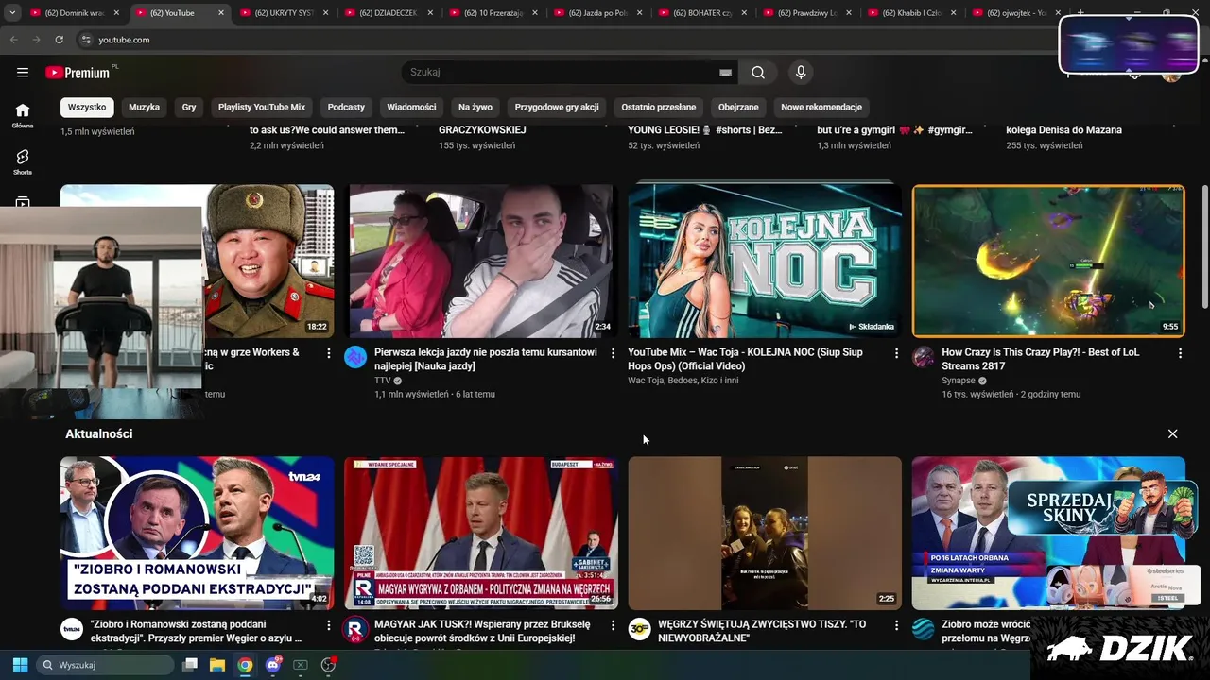Close the Aktualności news section

pyautogui.click(x=1172, y=433)
